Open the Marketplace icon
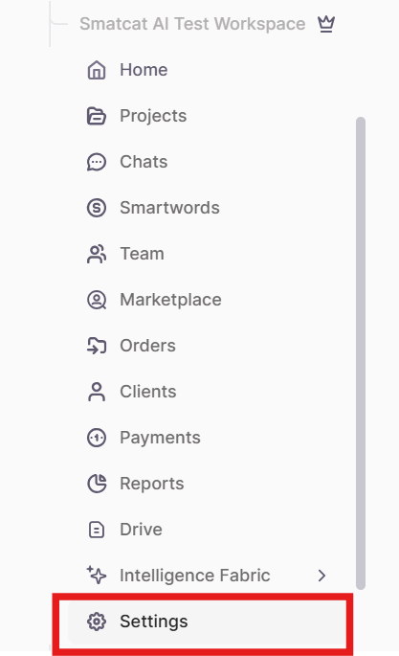399x656 pixels. click(x=97, y=300)
